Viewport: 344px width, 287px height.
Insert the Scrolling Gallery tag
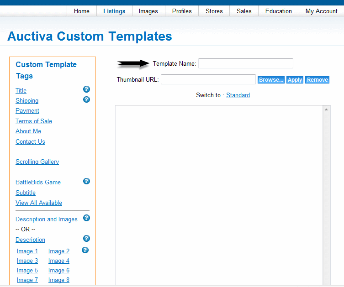(37, 162)
